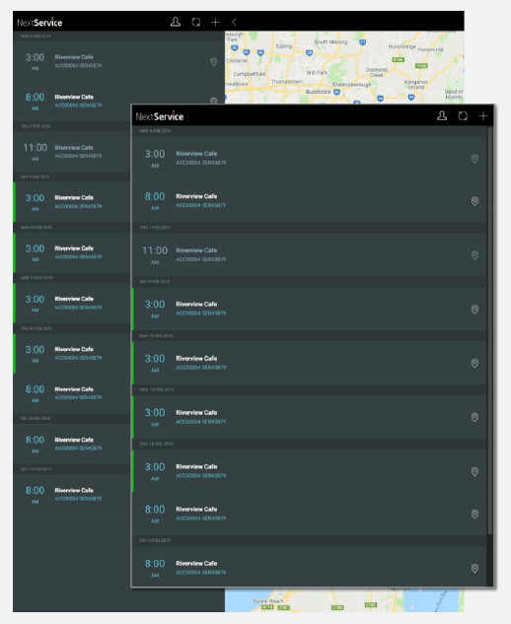
Task: Click map pin on THU 14 FEB 3:00 AM row, front window
Action: [x=474, y=471]
